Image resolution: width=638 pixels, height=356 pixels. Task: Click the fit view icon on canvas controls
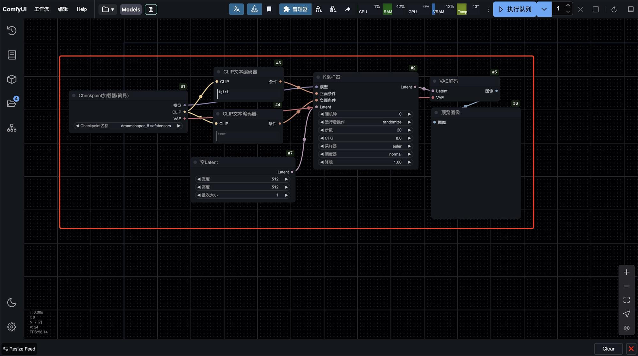pyautogui.click(x=627, y=300)
